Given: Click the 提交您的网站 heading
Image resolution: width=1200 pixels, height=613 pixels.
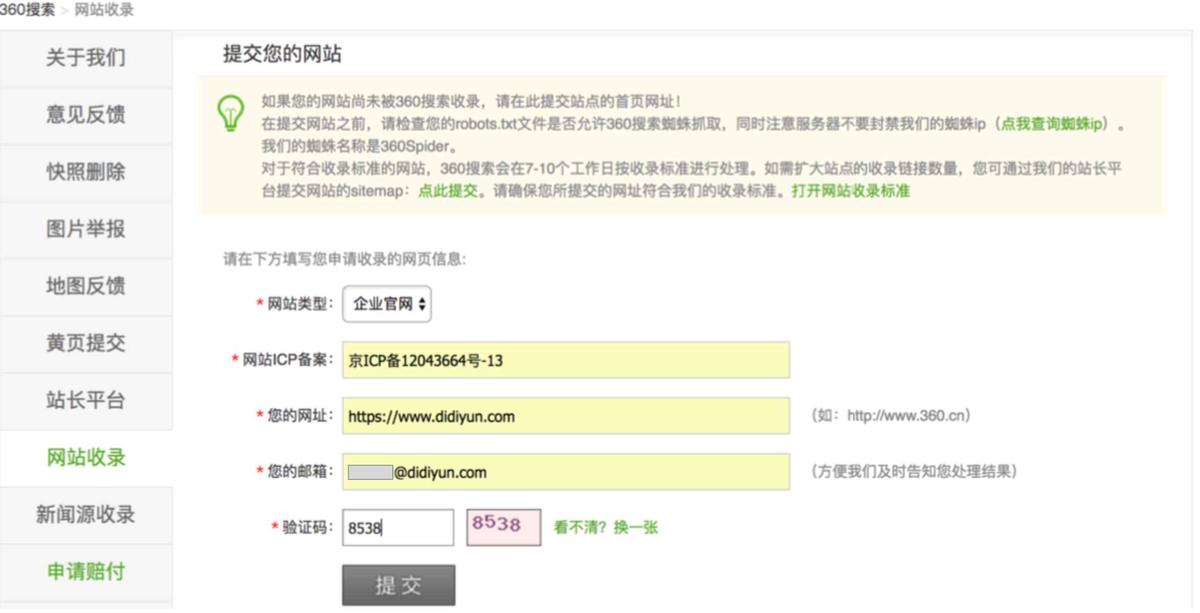Looking at the screenshot, I should (x=282, y=54).
